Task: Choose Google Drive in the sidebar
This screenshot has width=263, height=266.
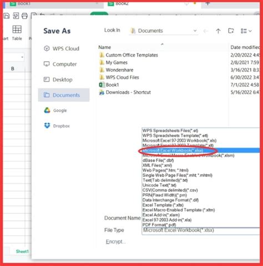Action: point(55,110)
